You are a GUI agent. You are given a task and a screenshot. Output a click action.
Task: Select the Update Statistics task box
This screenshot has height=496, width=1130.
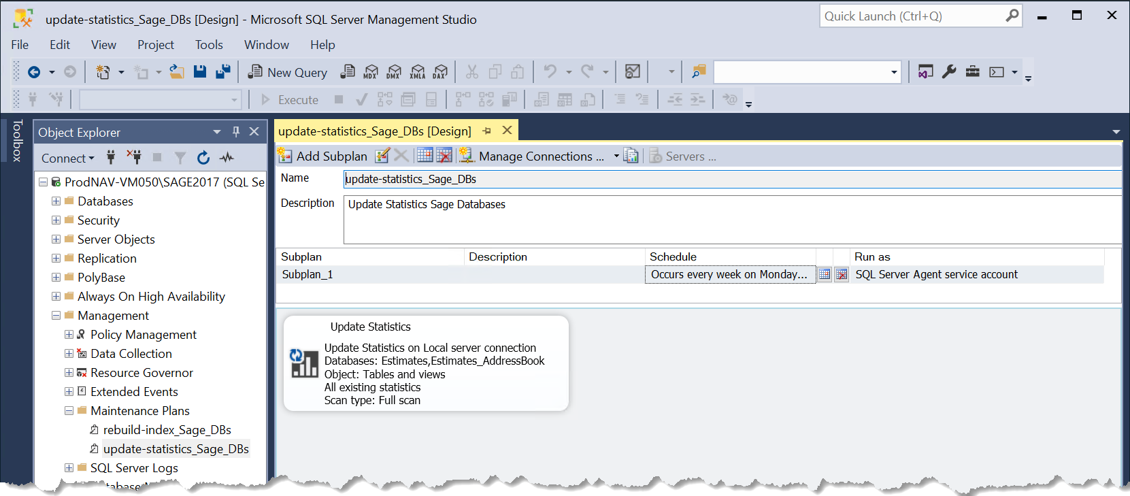pyautogui.click(x=426, y=363)
